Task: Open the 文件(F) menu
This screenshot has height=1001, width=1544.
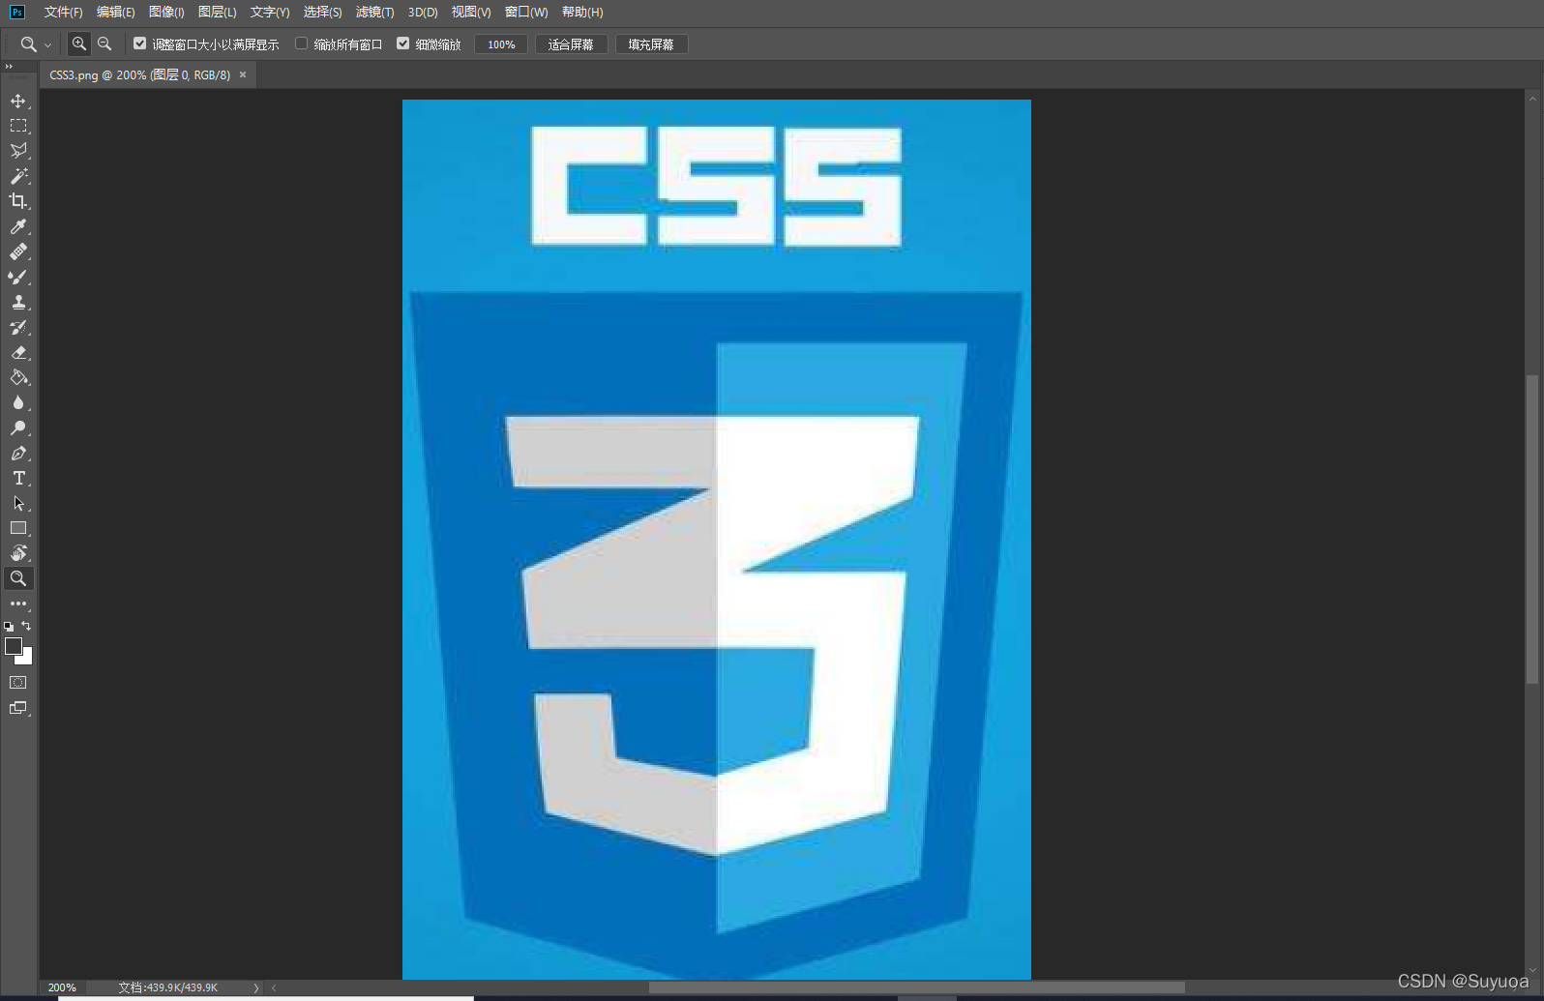Action: [x=63, y=12]
